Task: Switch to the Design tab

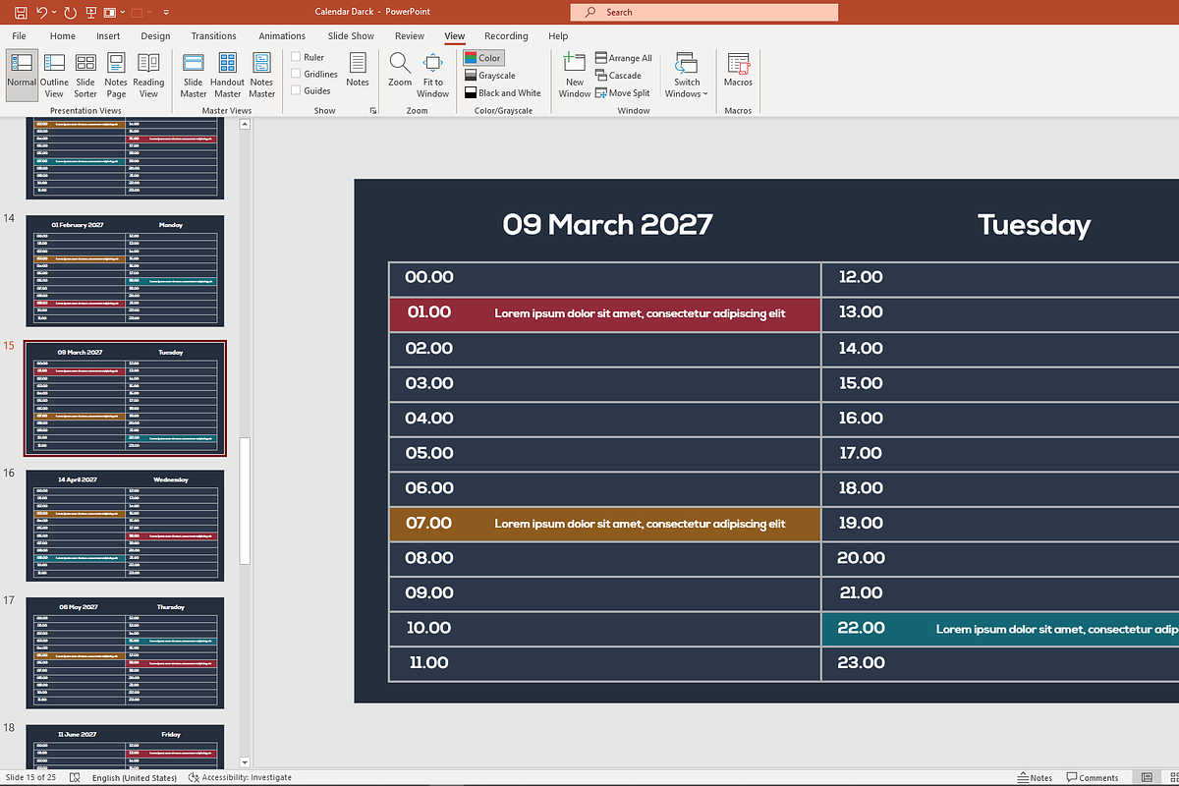Action: [155, 36]
